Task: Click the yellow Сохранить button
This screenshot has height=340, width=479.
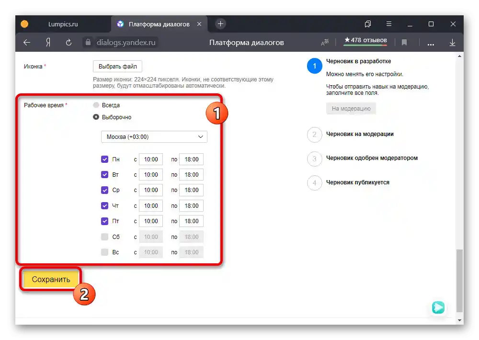Action: 51,279
